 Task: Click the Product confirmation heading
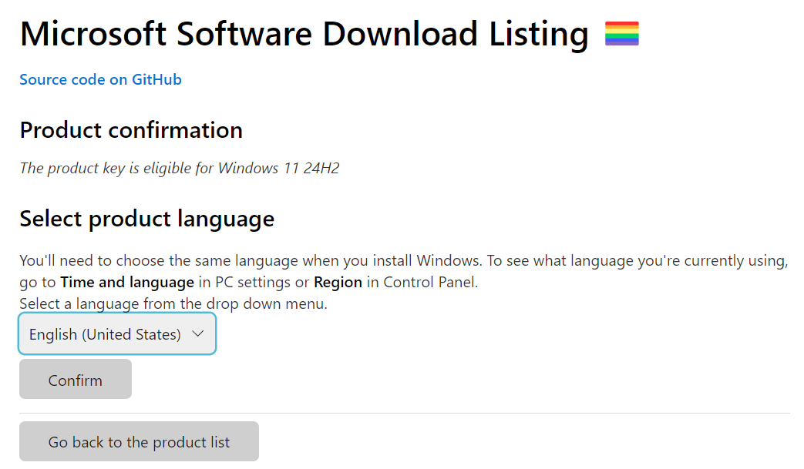point(131,130)
